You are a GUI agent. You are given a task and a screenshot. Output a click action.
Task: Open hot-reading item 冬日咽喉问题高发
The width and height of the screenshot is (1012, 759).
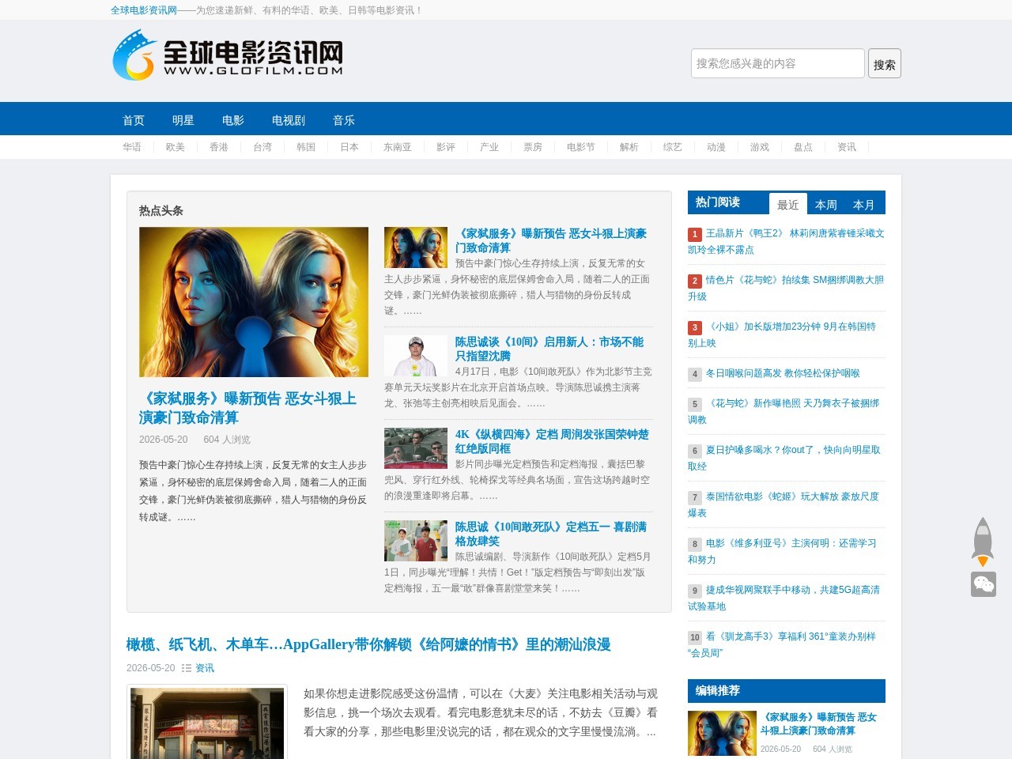pyautogui.click(x=783, y=373)
